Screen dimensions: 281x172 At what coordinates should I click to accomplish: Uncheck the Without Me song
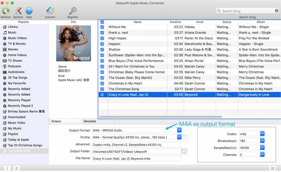coord(102,27)
